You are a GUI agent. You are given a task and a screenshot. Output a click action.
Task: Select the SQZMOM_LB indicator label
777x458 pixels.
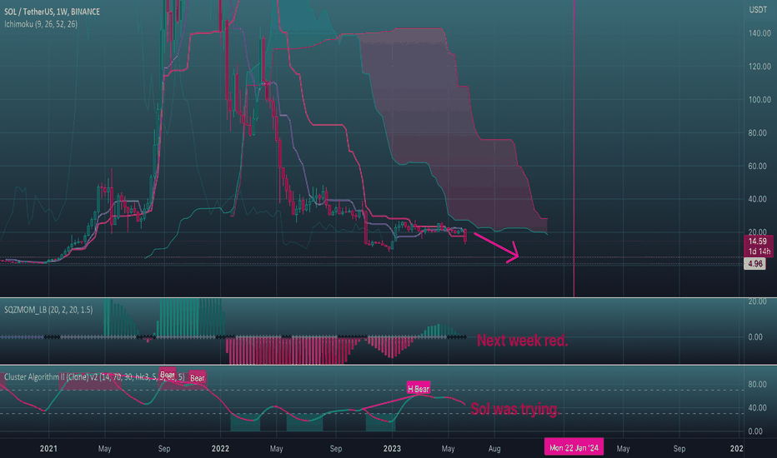pos(48,310)
